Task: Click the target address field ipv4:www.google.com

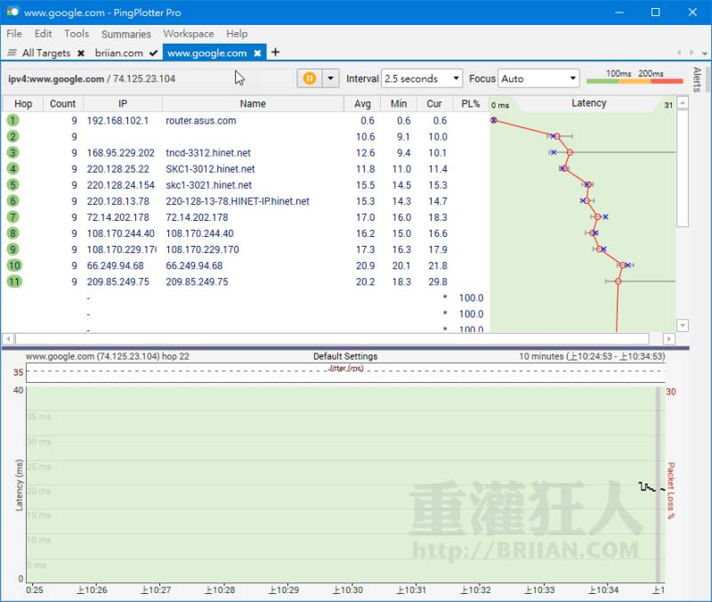Action: (x=148, y=78)
